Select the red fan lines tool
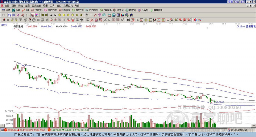Image resolution: width=256 pixels, height=137 pixels. click(92, 20)
